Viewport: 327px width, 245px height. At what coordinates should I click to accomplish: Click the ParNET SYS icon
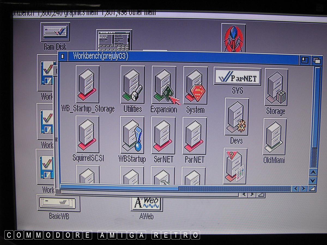237,76
